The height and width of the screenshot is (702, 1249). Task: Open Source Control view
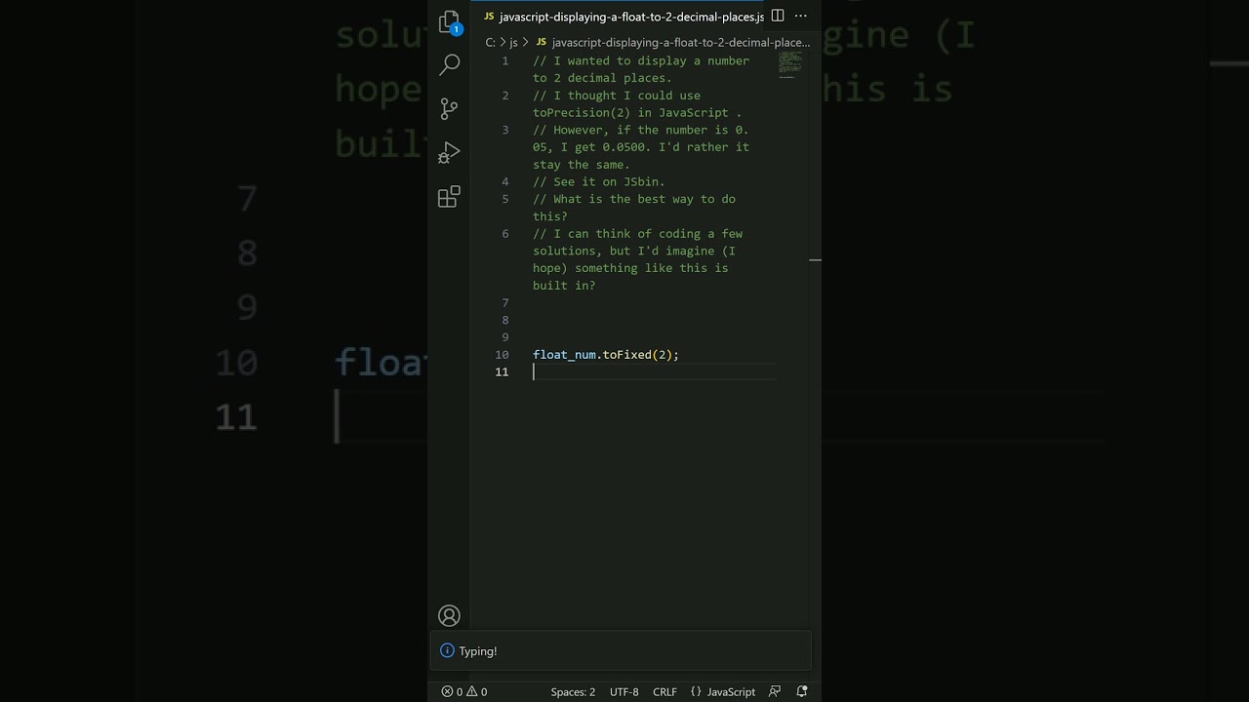[x=449, y=108]
